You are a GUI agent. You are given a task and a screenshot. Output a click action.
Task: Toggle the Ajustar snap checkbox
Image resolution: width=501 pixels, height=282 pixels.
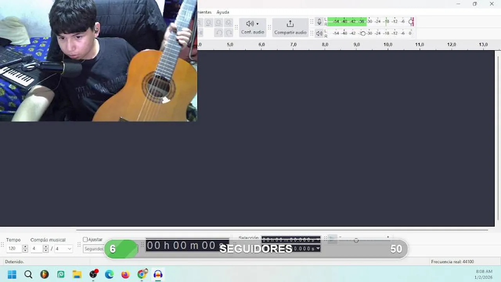click(x=85, y=240)
